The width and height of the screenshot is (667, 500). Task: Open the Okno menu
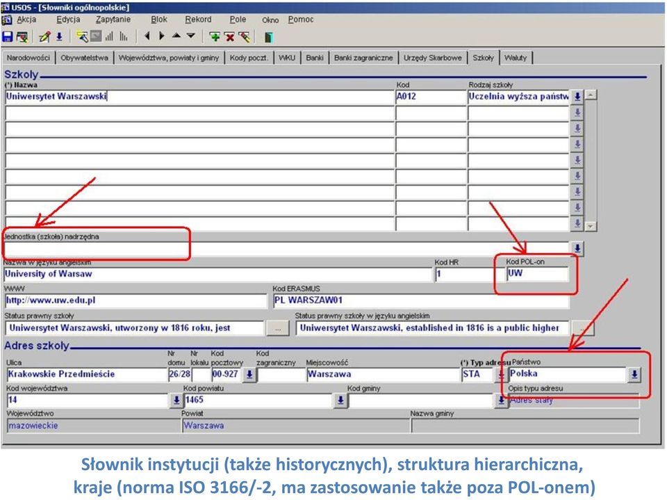(270, 20)
